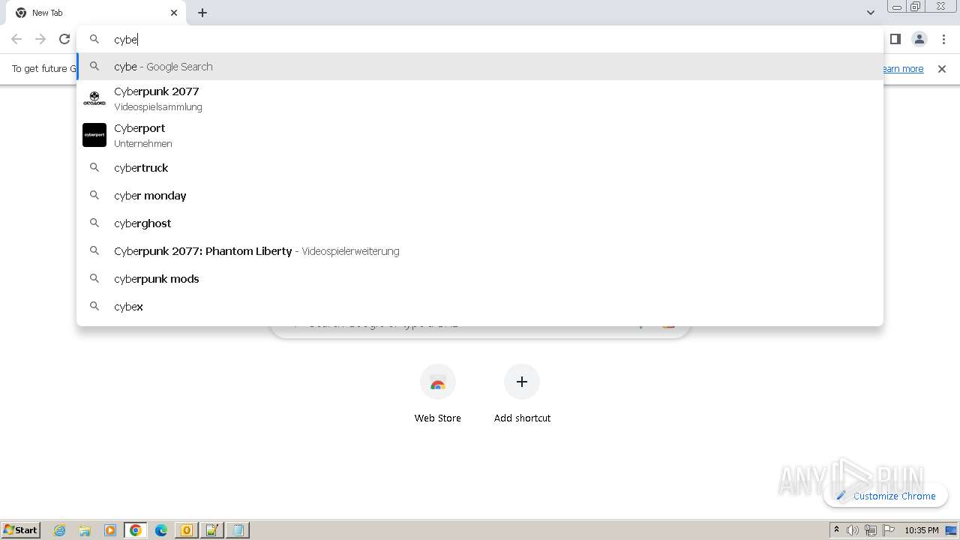Click the 10:35 PM clock
This screenshot has height=540, width=960.
[922, 530]
